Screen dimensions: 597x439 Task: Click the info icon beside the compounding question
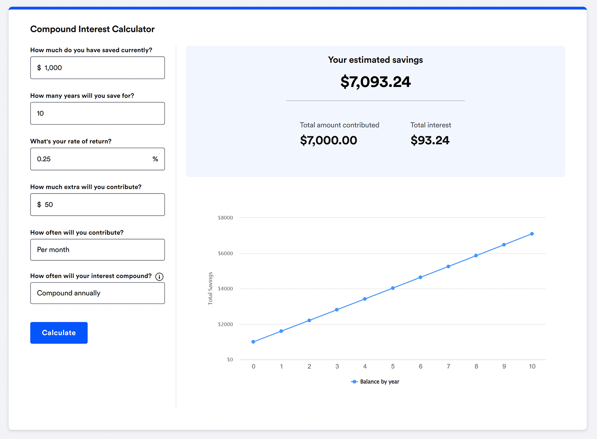click(x=159, y=276)
